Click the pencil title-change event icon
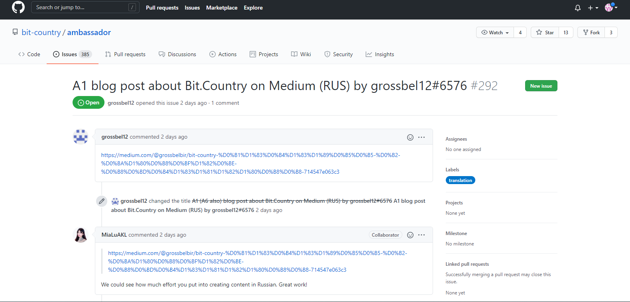Screen dimensions: 630x302 (102, 201)
